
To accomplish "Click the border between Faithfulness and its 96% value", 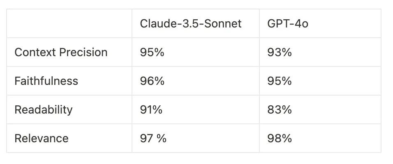I will (x=132, y=81).
